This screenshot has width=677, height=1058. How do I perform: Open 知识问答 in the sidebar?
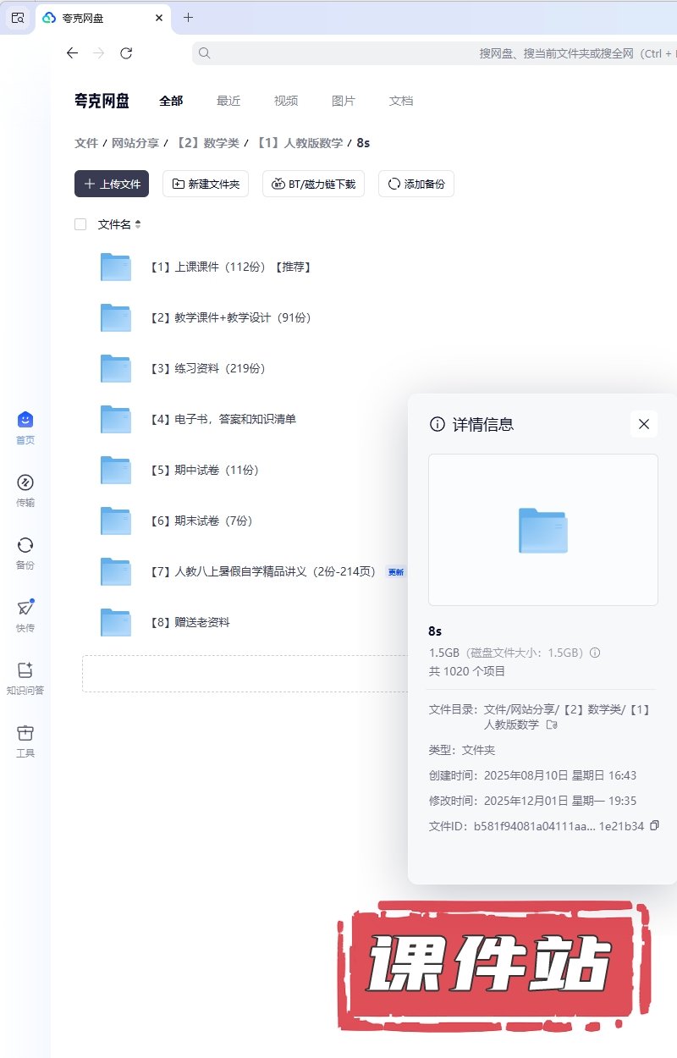click(x=25, y=670)
